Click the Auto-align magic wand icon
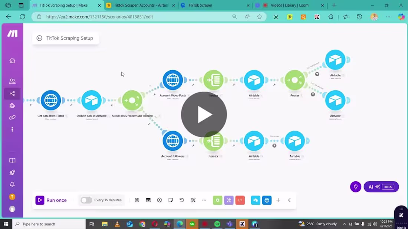The height and width of the screenshot is (229, 408). pyautogui.click(x=193, y=200)
